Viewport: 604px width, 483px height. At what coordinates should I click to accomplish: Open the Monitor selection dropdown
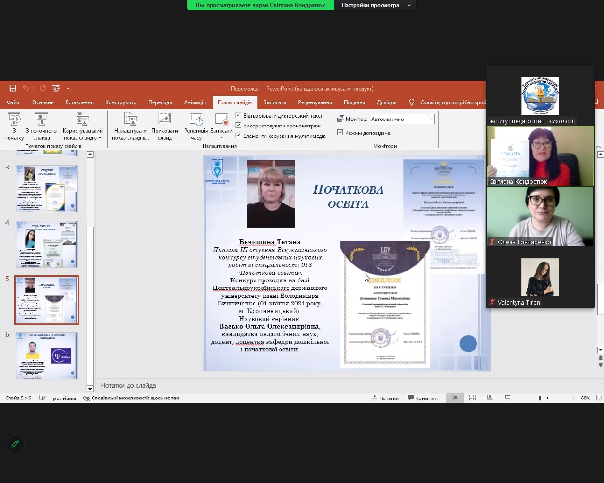(431, 119)
